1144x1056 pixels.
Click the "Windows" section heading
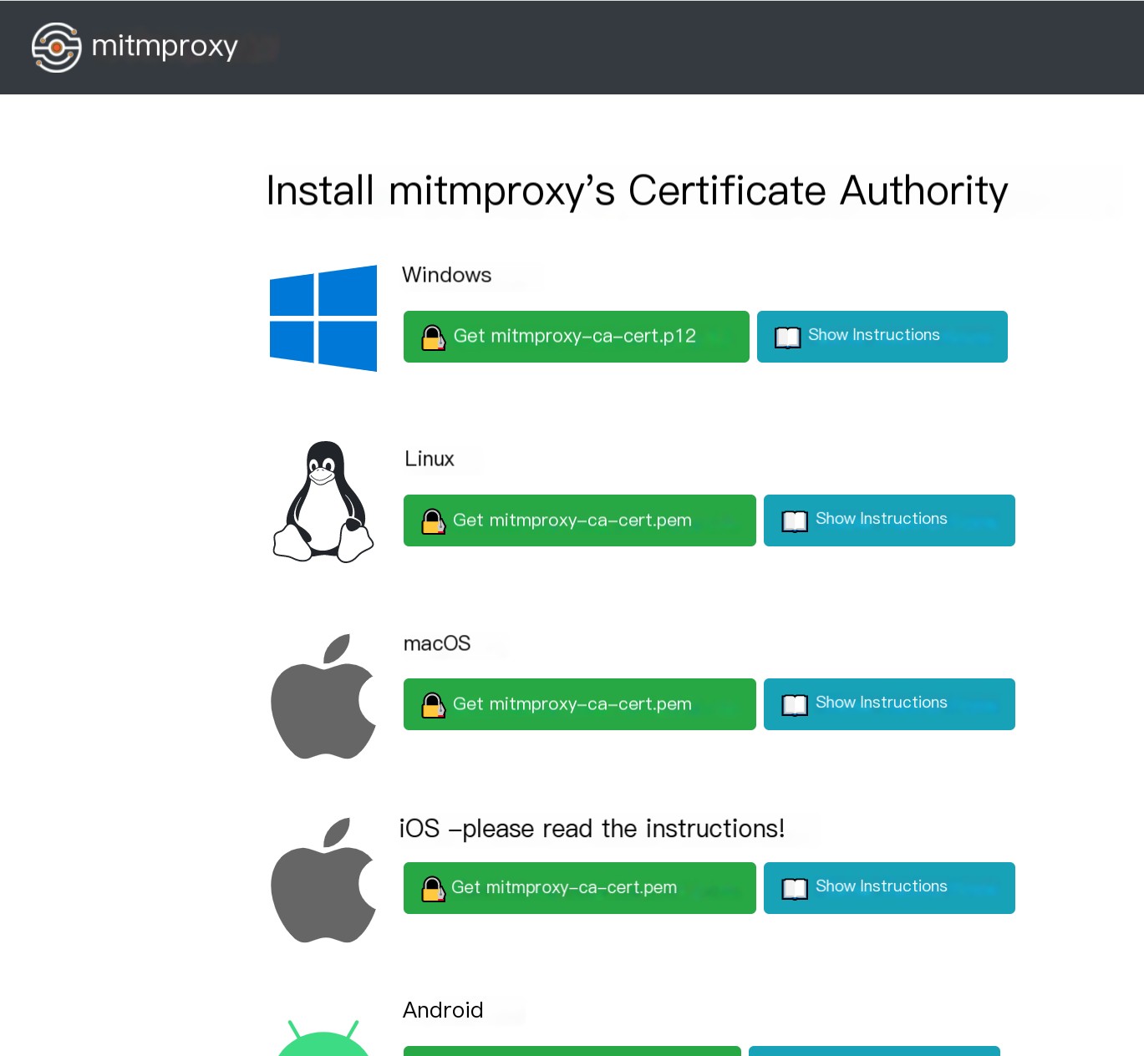pos(447,275)
